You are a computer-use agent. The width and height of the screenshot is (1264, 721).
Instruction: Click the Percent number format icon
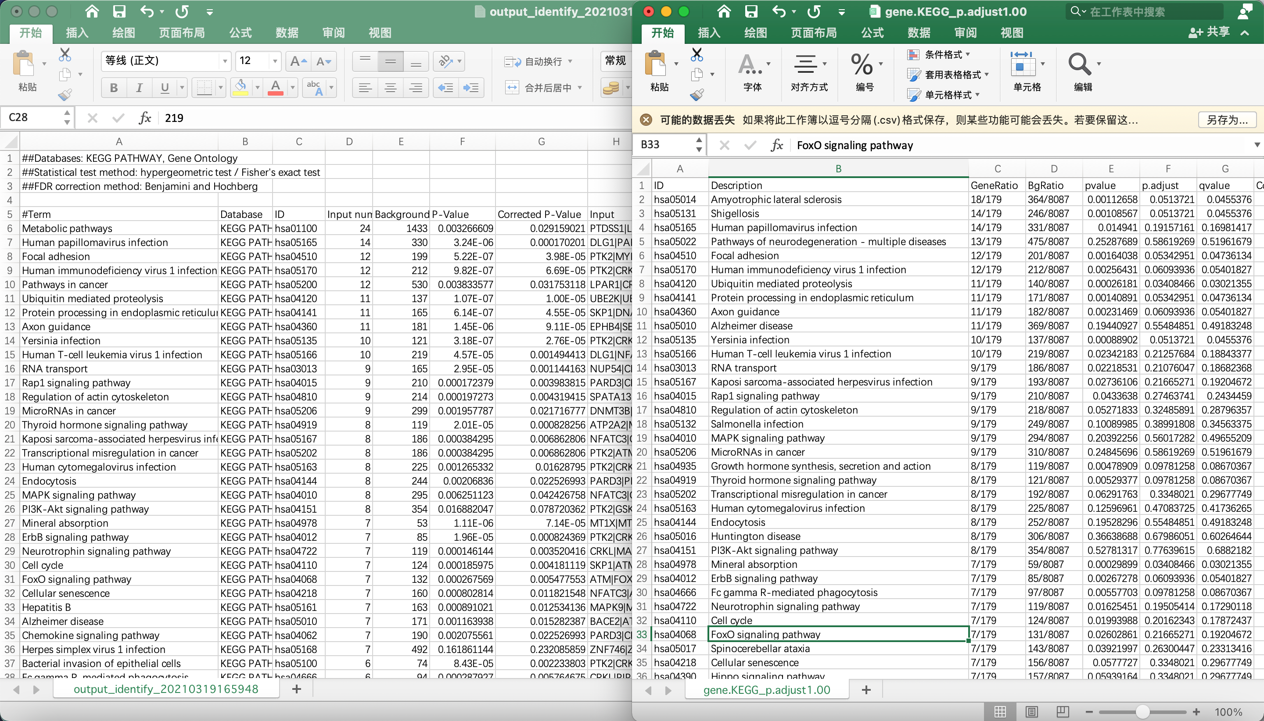(862, 65)
